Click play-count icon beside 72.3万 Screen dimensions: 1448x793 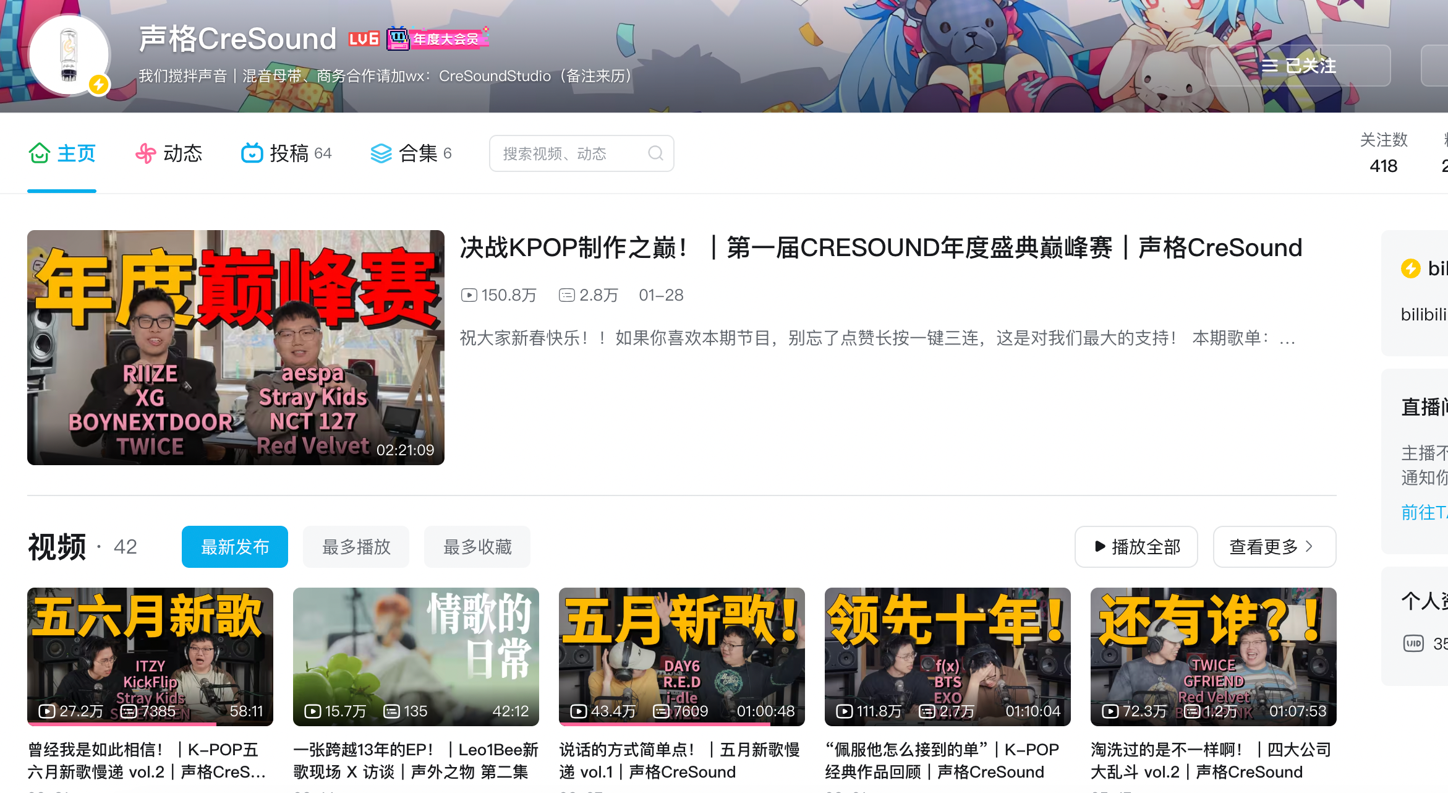click(x=1110, y=711)
